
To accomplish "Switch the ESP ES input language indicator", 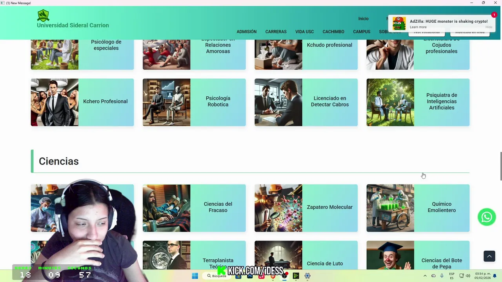I will pos(452,276).
